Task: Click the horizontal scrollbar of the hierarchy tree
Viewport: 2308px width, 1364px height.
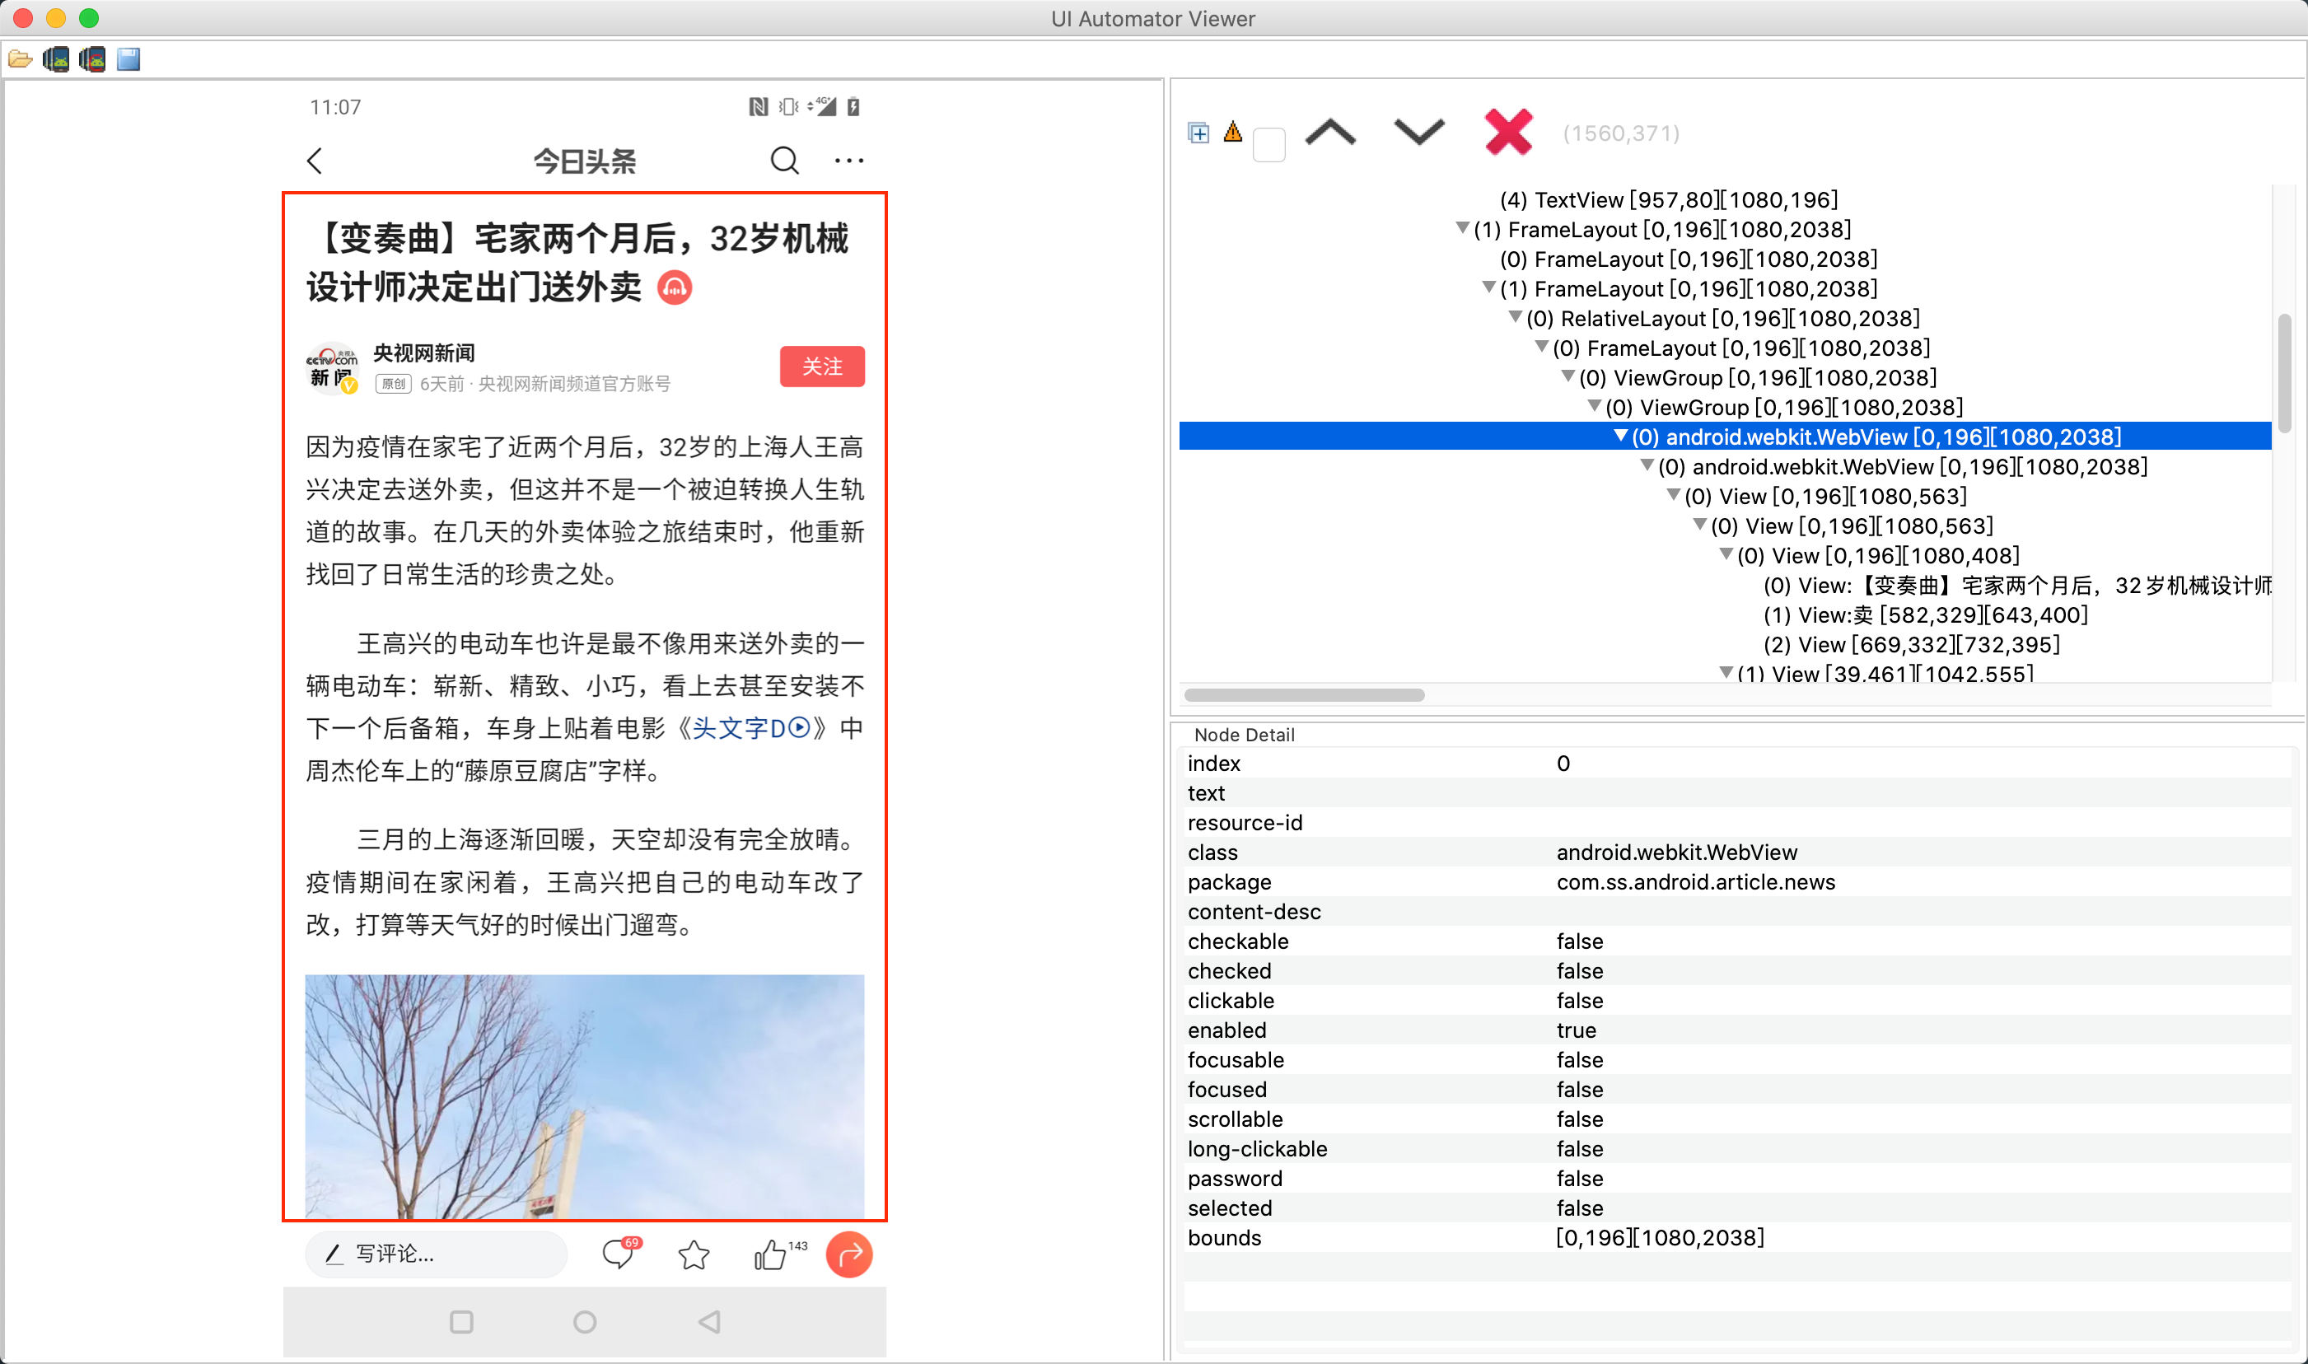Action: pyautogui.click(x=1303, y=695)
